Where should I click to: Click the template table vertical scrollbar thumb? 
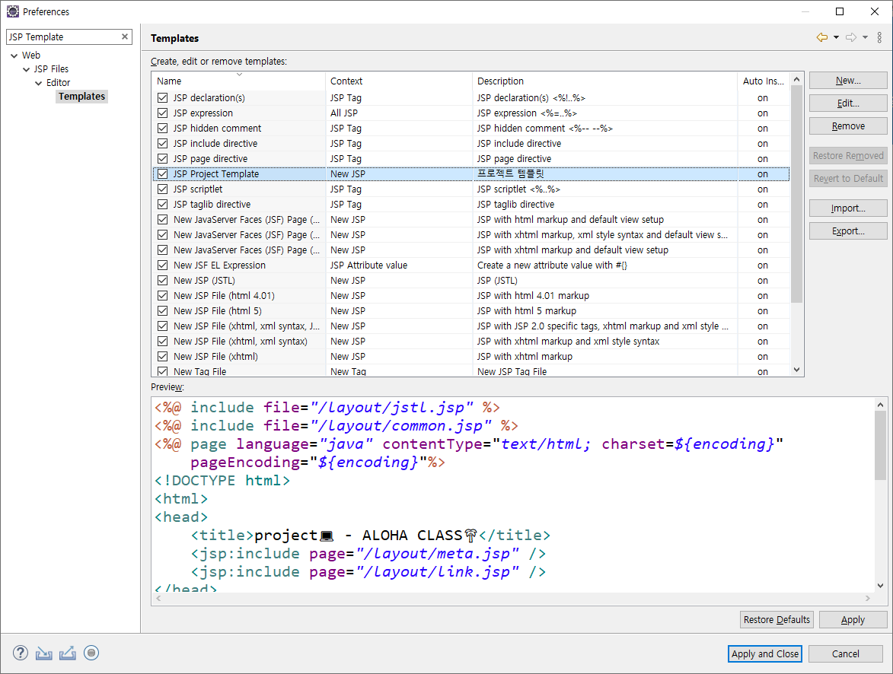[x=797, y=193]
